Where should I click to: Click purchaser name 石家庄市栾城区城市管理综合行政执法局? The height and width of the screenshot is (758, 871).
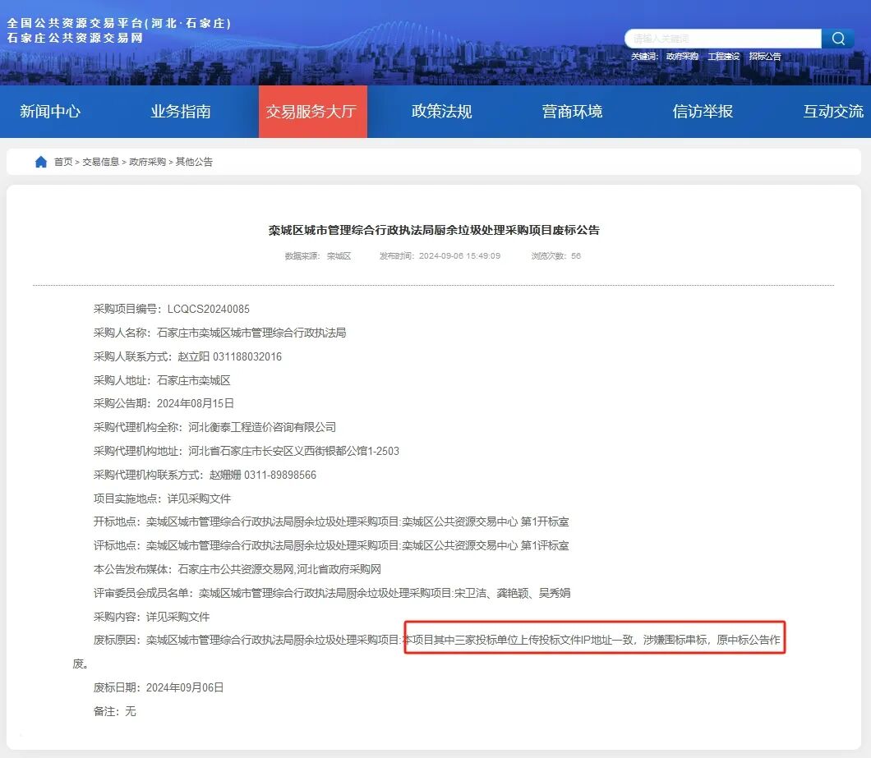(x=251, y=333)
